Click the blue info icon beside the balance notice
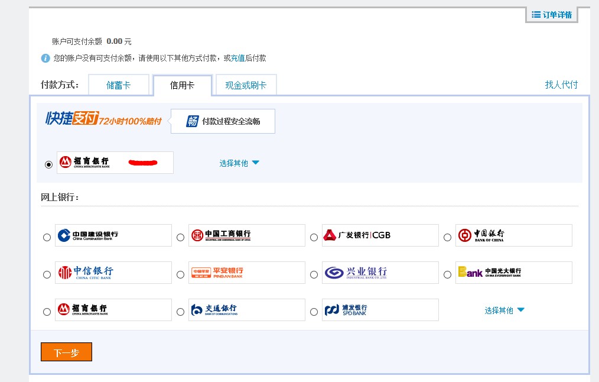Screen dimensions: 599x382 tap(45, 58)
